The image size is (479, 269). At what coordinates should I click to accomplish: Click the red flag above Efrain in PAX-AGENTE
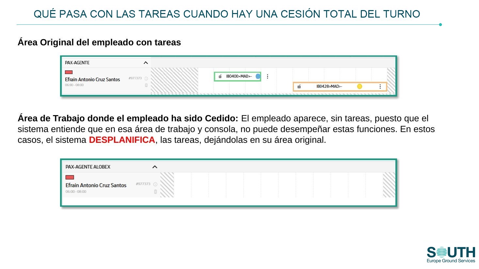tap(69, 72)
